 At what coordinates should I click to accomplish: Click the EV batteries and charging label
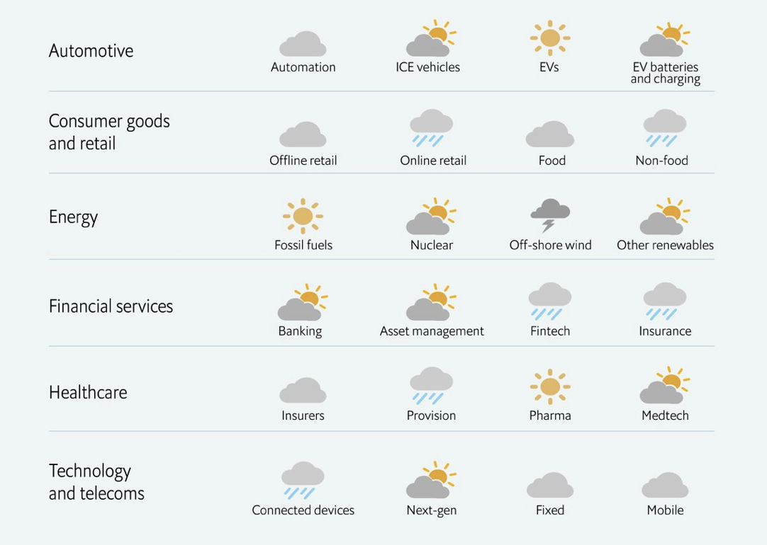click(x=665, y=73)
